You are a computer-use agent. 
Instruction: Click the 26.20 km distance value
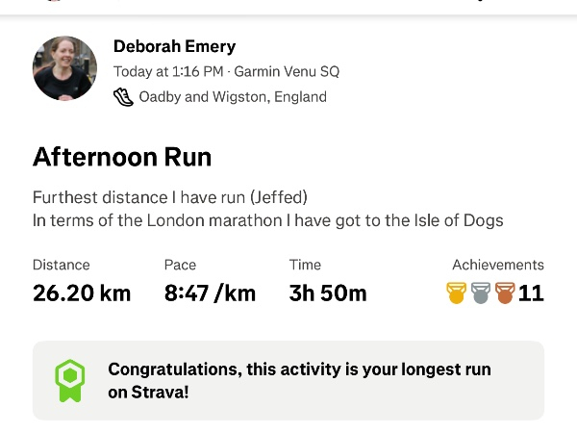coord(82,293)
